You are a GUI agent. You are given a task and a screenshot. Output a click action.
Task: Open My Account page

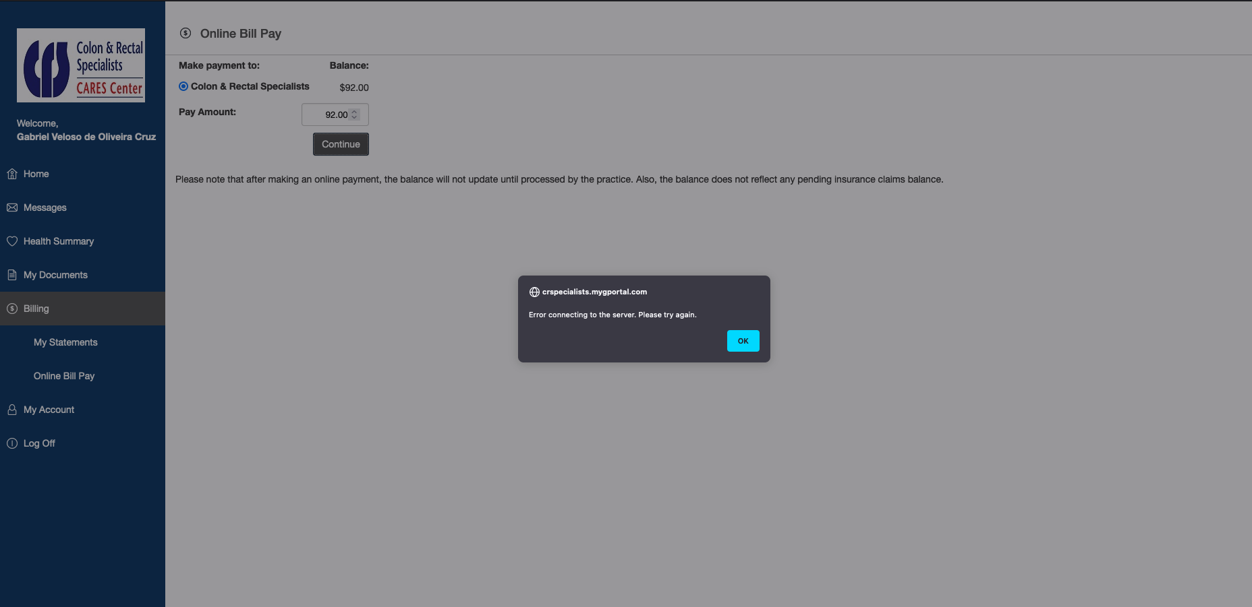[82, 410]
